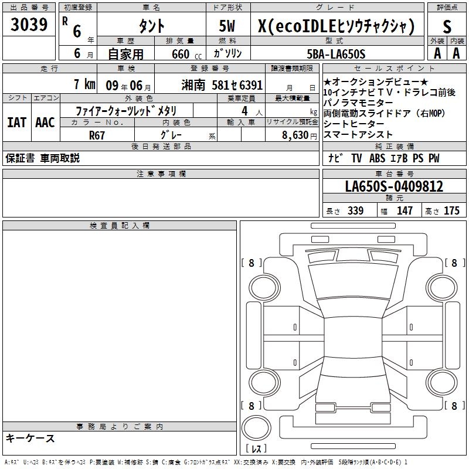Click the mileage value 7 km

(x=84, y=84)
